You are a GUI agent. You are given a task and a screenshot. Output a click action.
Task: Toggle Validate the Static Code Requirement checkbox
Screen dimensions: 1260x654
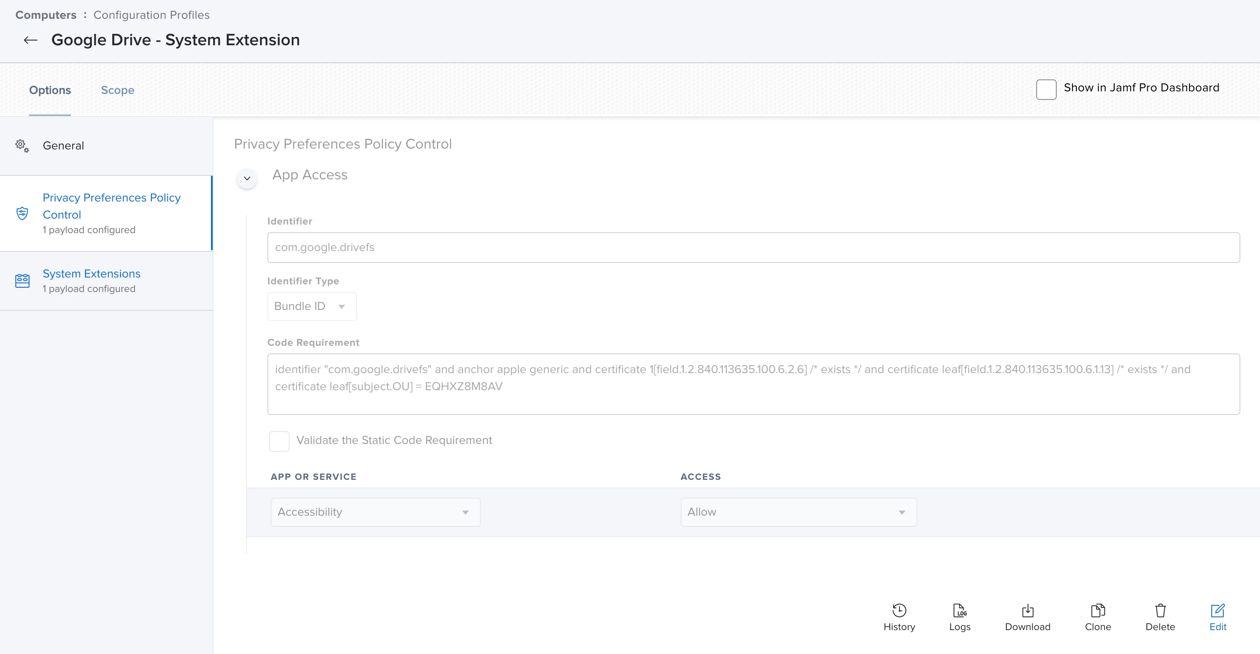279,441
